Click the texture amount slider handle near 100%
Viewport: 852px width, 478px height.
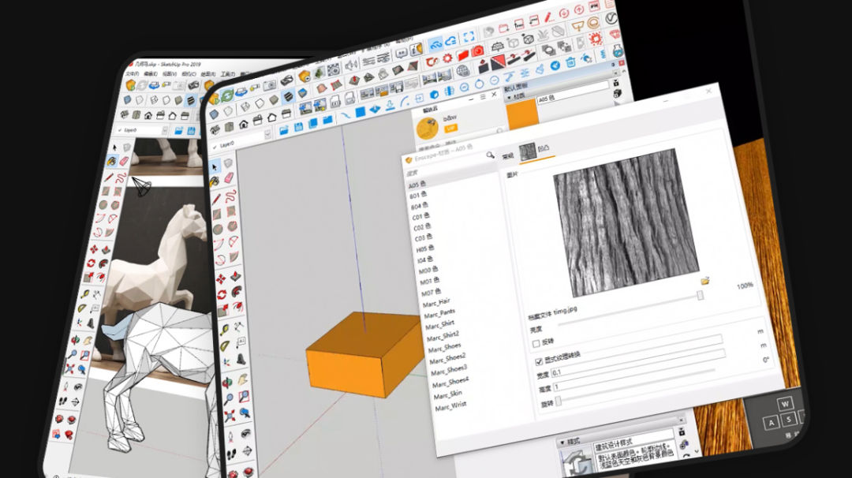click(701, 295)
